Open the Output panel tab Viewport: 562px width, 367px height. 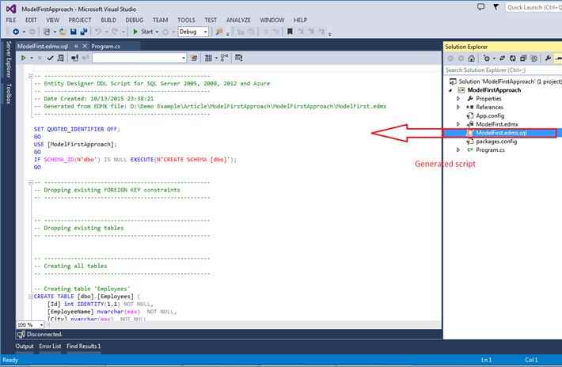point(25,346)
